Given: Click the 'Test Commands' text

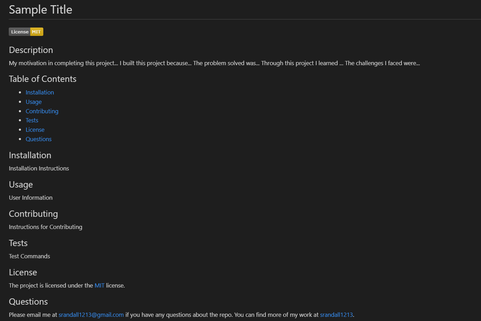Looking at the screenshot, I should pyautogui.click(x=29, y=256).
